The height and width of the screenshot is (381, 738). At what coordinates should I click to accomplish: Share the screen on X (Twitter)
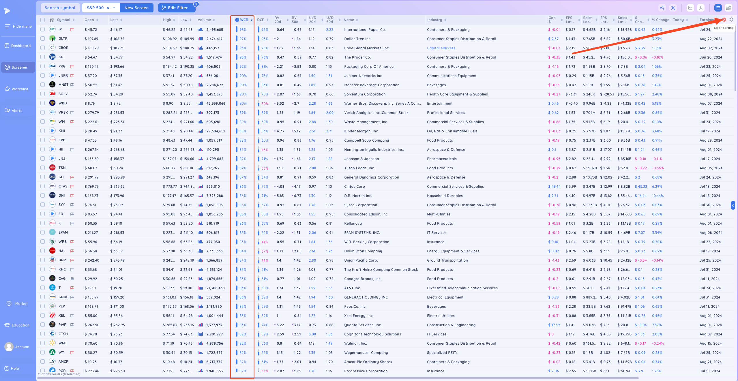click(673, 8)
